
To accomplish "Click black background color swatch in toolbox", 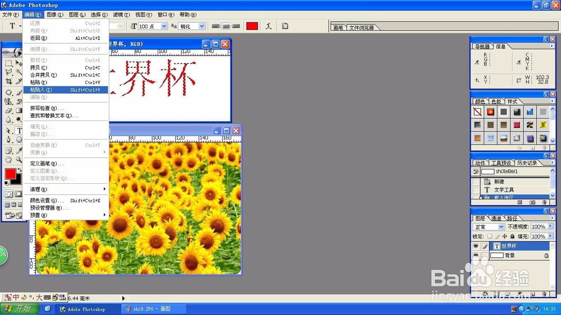I will (17, 180).
